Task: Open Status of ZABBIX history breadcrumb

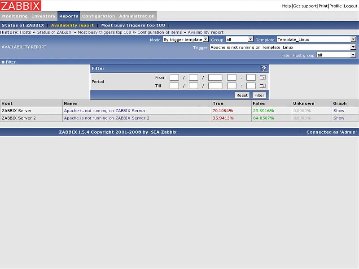Action: click(x=54, y=32)
